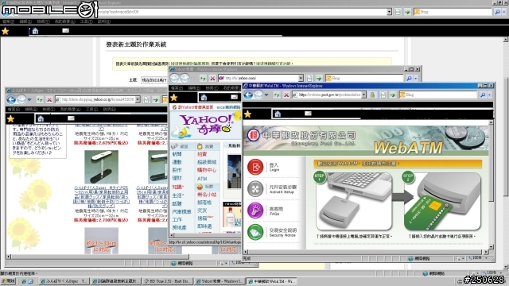Click first product thumbnail in Yahoo Japan window
The height and width of the screenshot is (286, 509).
pyautogui.click(x=101, y=168)
